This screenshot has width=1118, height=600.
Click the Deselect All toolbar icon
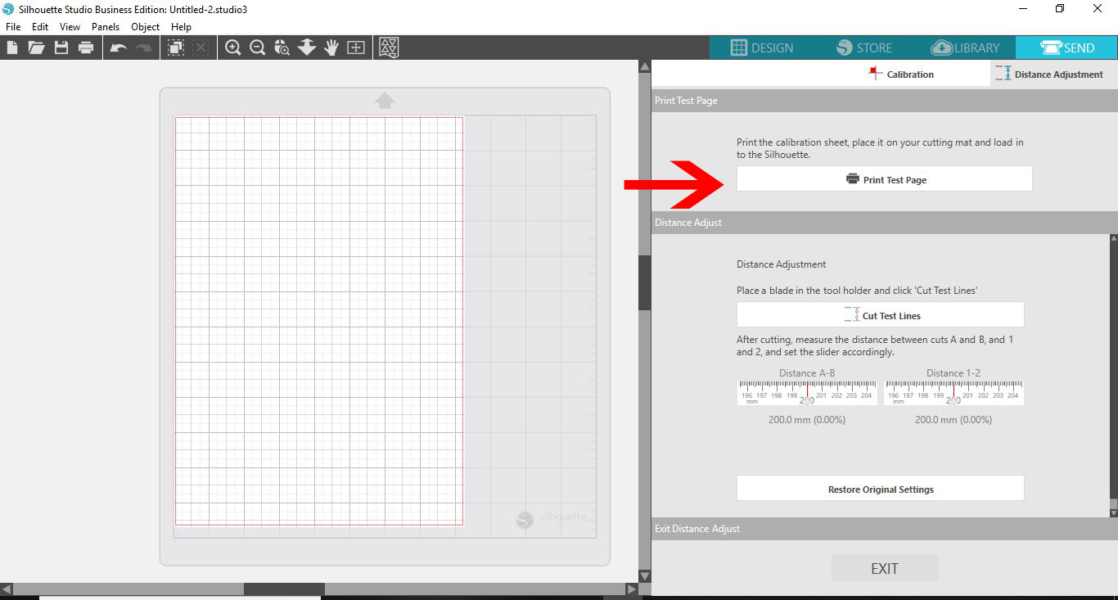click(200, 47)
